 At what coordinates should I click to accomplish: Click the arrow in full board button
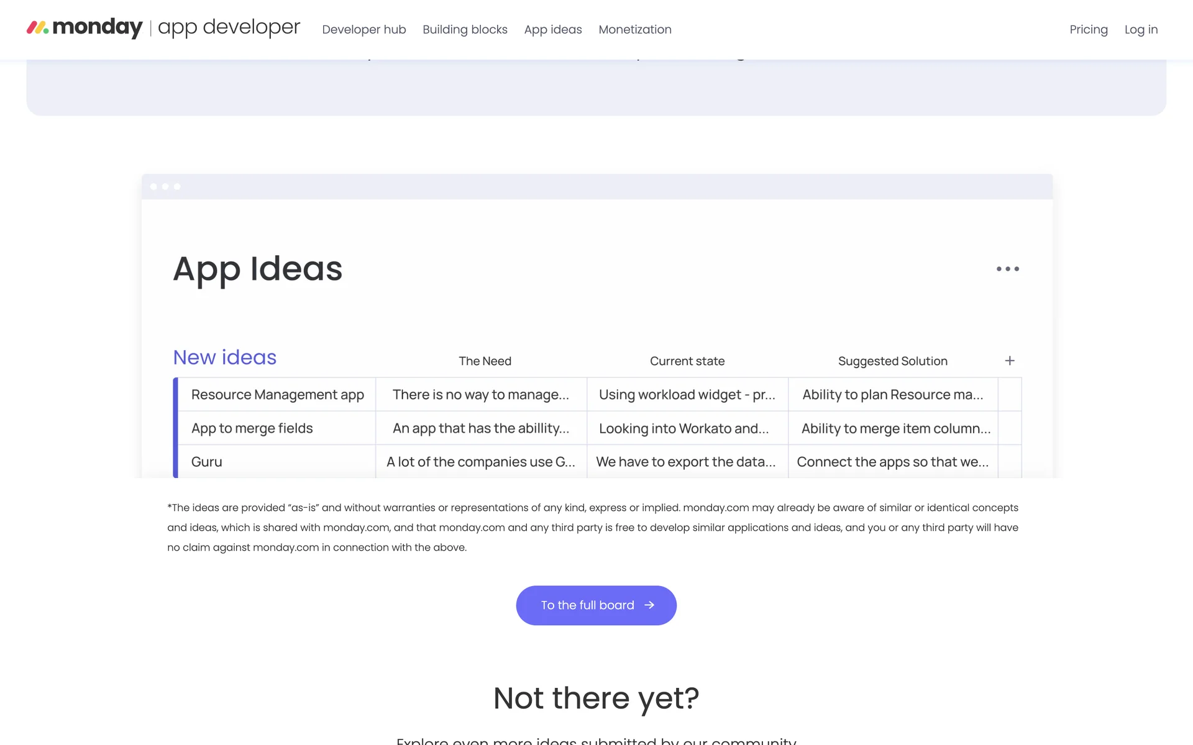649,605
